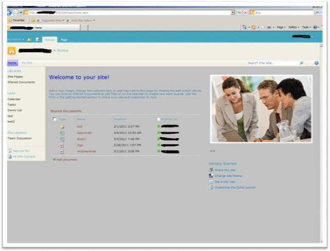Open the Site Actions dropdown menu
Screen dimensions: 330x251
pyautogui.click(x=15, y=40)
